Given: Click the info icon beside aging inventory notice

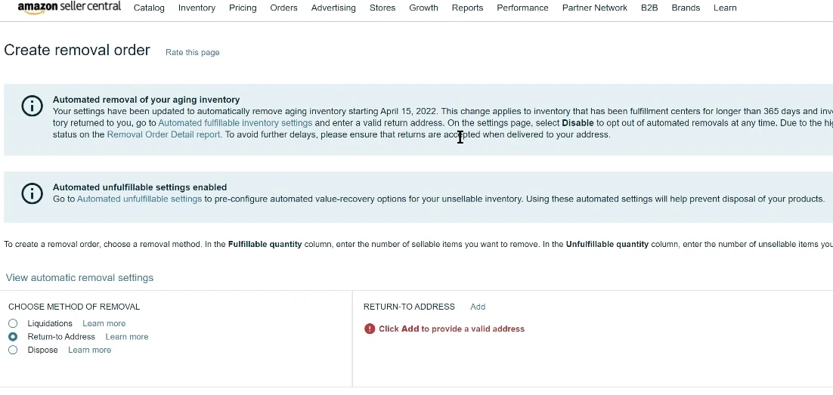Looking at the screenshot, I should click(32, 106).
